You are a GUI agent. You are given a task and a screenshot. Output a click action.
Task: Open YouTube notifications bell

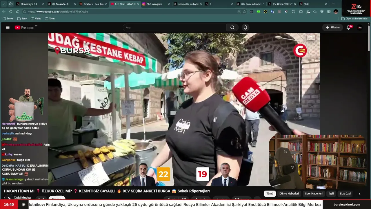[349, 28]
